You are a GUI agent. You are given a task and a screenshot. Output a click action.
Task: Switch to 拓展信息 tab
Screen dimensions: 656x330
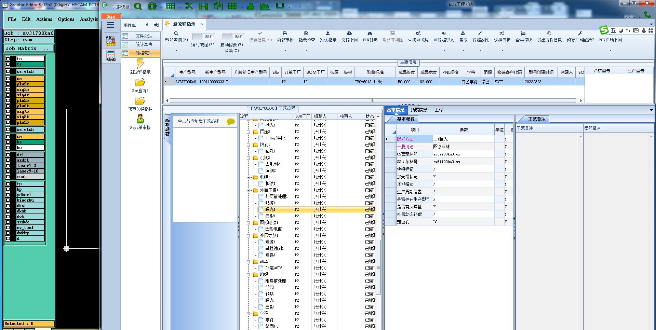coord(419,110)
